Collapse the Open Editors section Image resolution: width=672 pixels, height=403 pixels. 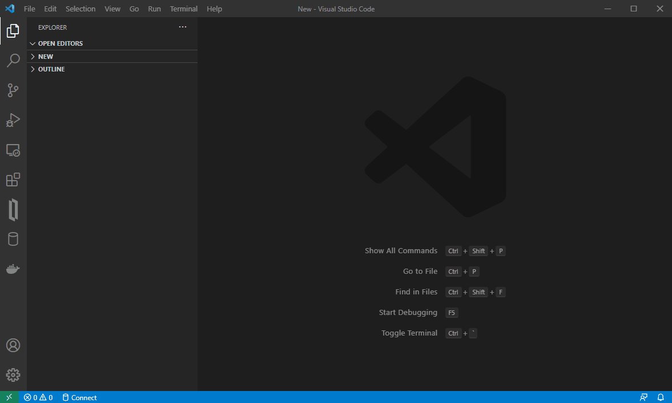(x=60, y=43)
